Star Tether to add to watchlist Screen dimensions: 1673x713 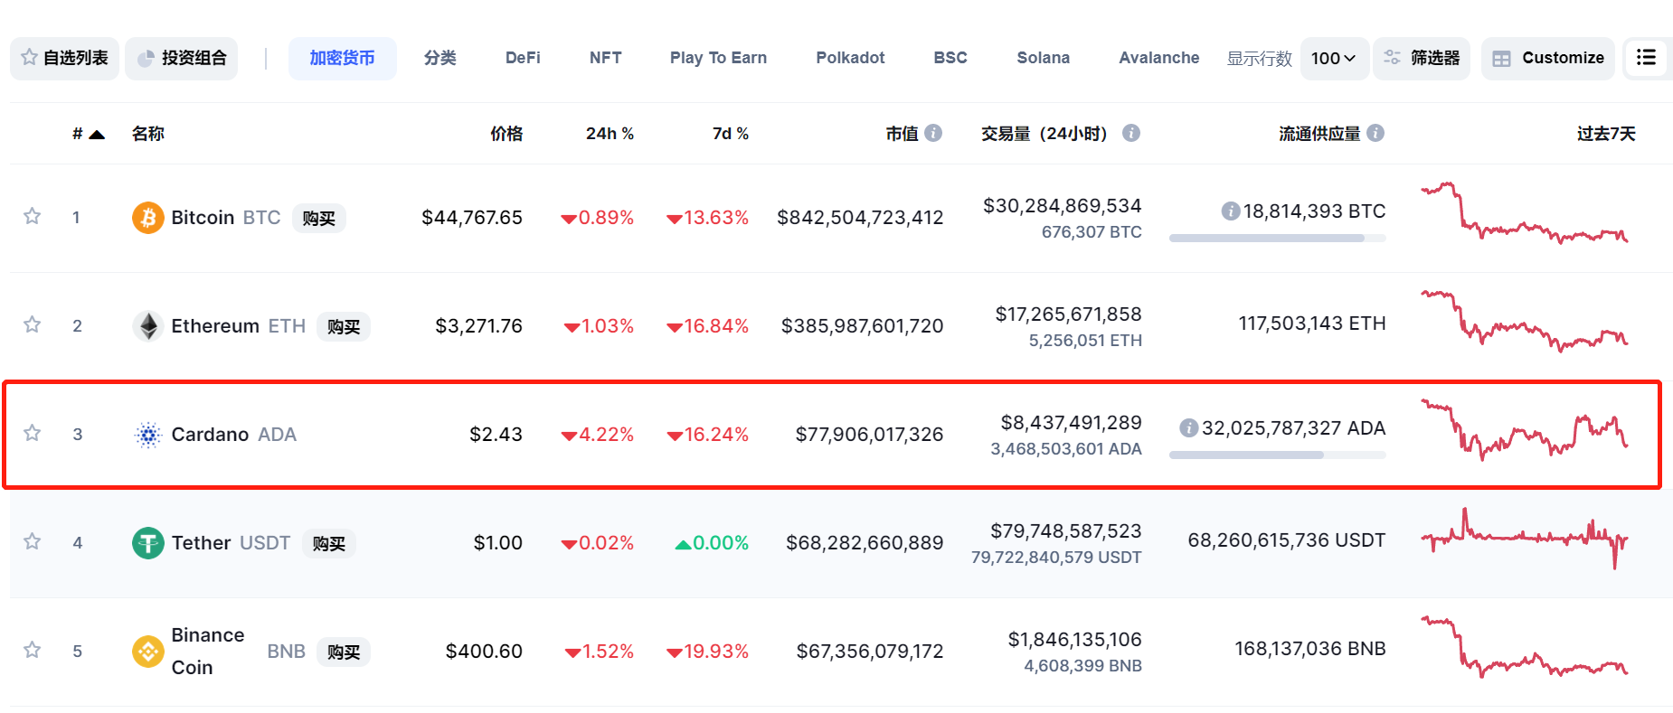(x=32, y=541)
